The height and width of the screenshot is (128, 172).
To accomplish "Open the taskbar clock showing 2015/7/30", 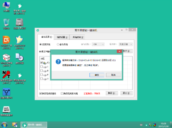I will [x=163, y=125].
